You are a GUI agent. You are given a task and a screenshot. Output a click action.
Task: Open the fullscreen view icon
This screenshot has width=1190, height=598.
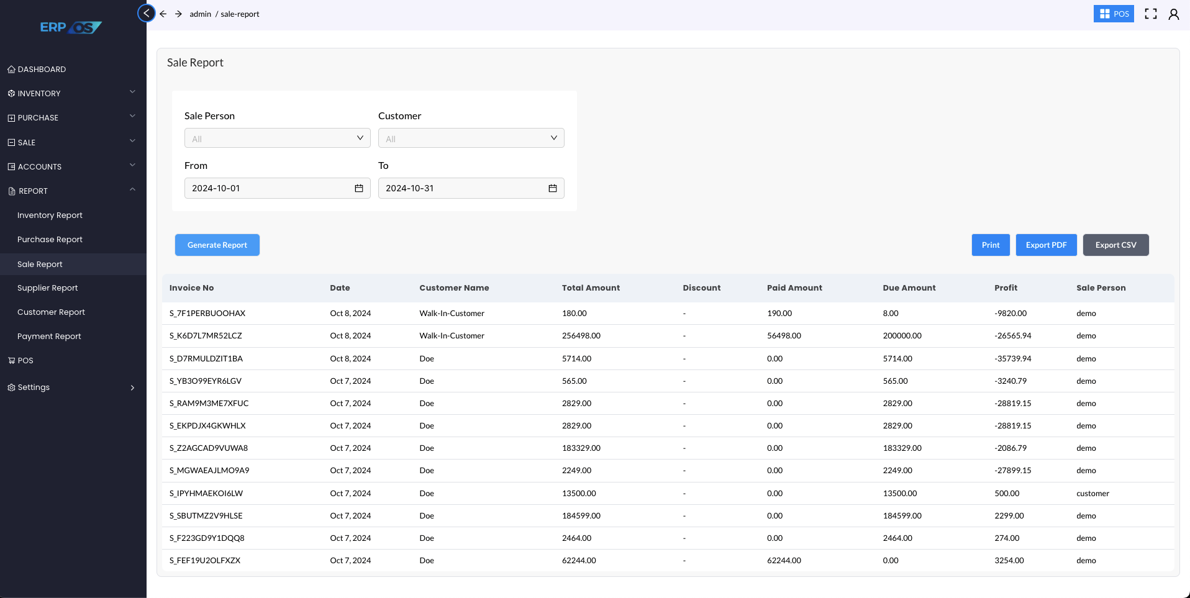tap(1151, 13)
